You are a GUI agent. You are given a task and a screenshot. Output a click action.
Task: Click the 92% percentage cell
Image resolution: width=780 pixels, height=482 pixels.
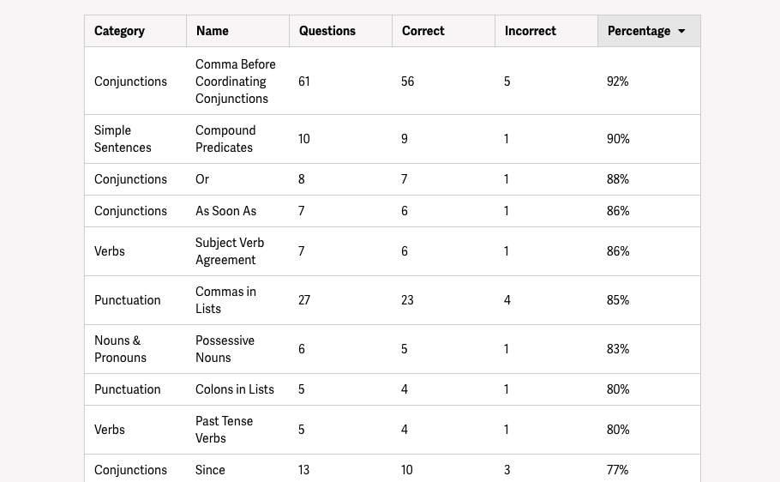[x=617, y=81]
